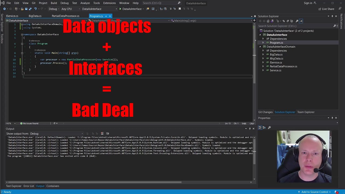Click the Save file toolbar icon
The image size is (345, 194).
(x=26, y=9)
